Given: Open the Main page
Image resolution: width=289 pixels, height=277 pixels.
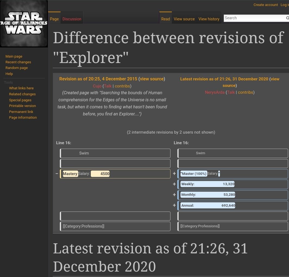Looking at the screenshot, I should tap(14, 56).
